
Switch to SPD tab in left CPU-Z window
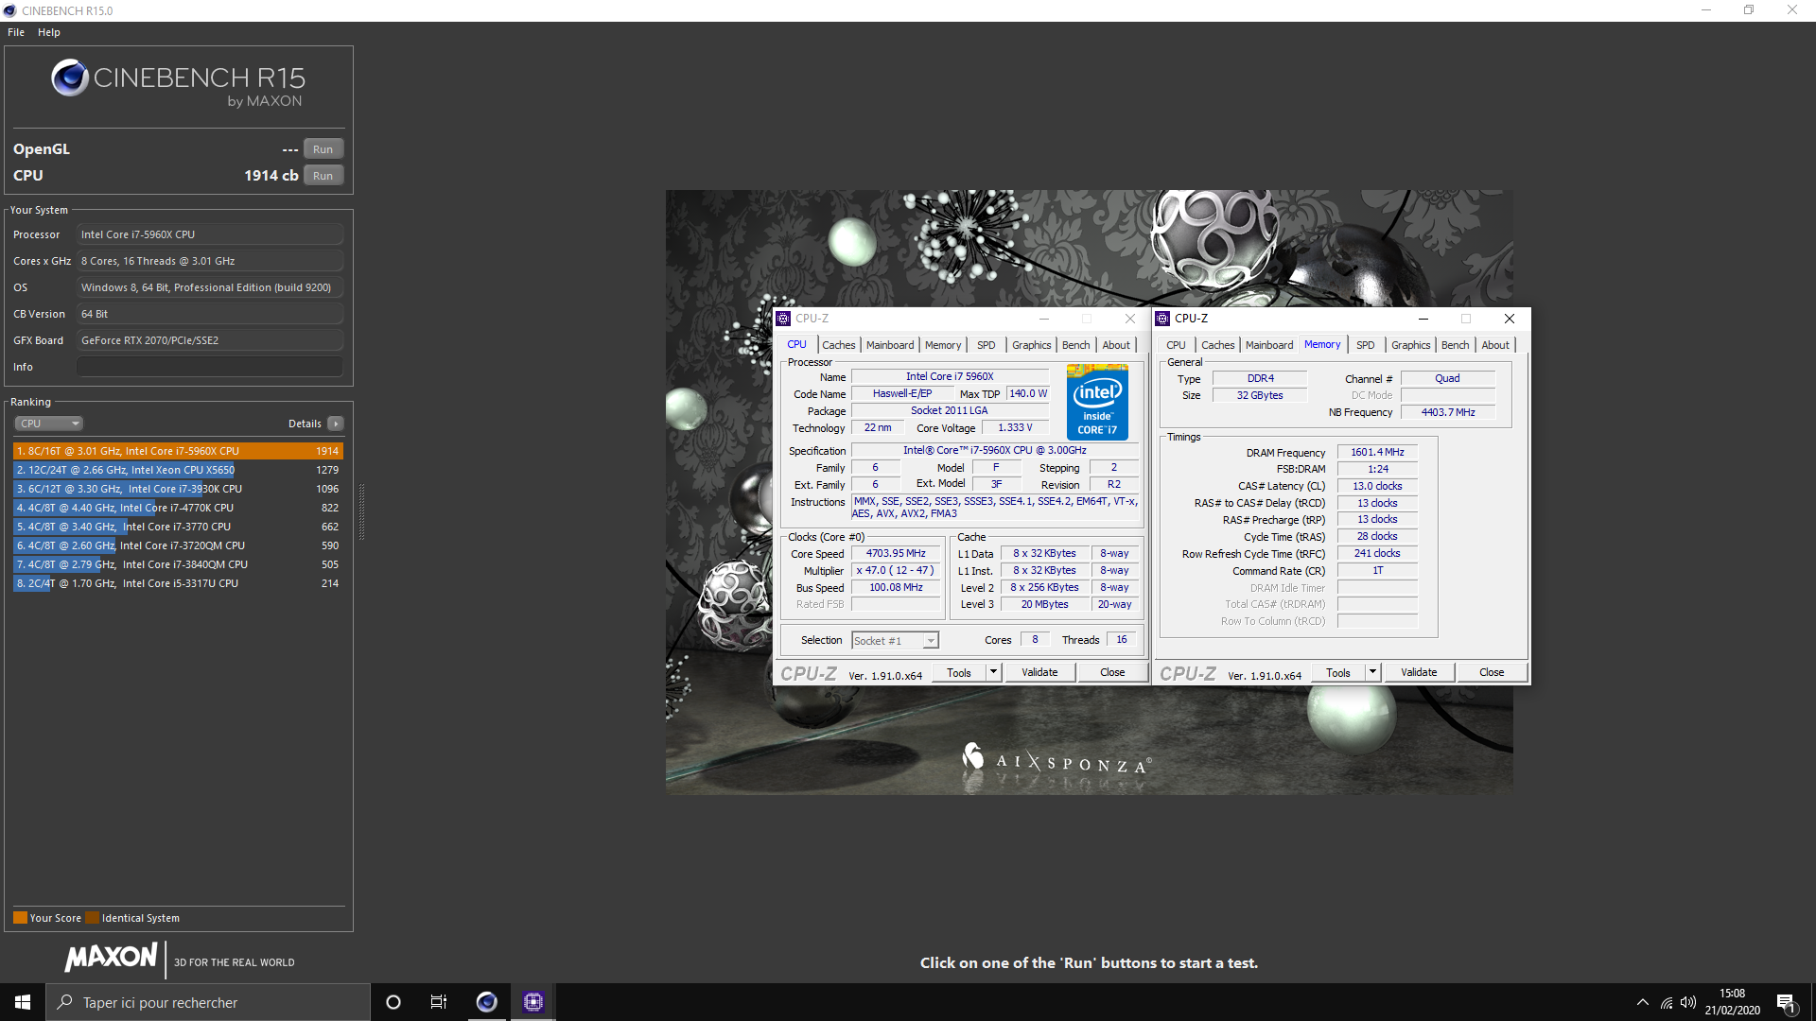pos(986,345)
